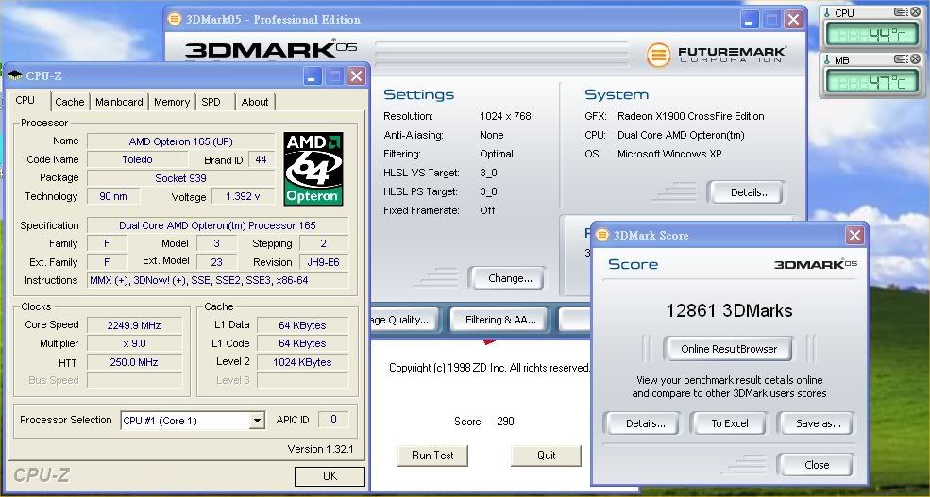Click the magnet dock icon on CPU widget

coord(900,12)
